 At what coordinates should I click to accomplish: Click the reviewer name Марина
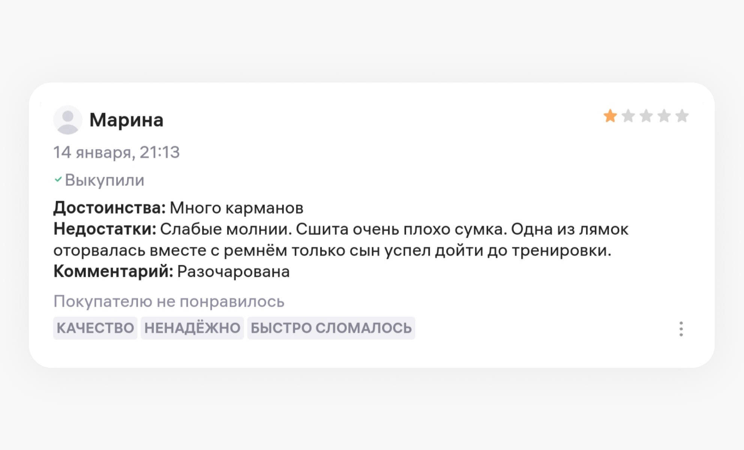tap(126, 120)
